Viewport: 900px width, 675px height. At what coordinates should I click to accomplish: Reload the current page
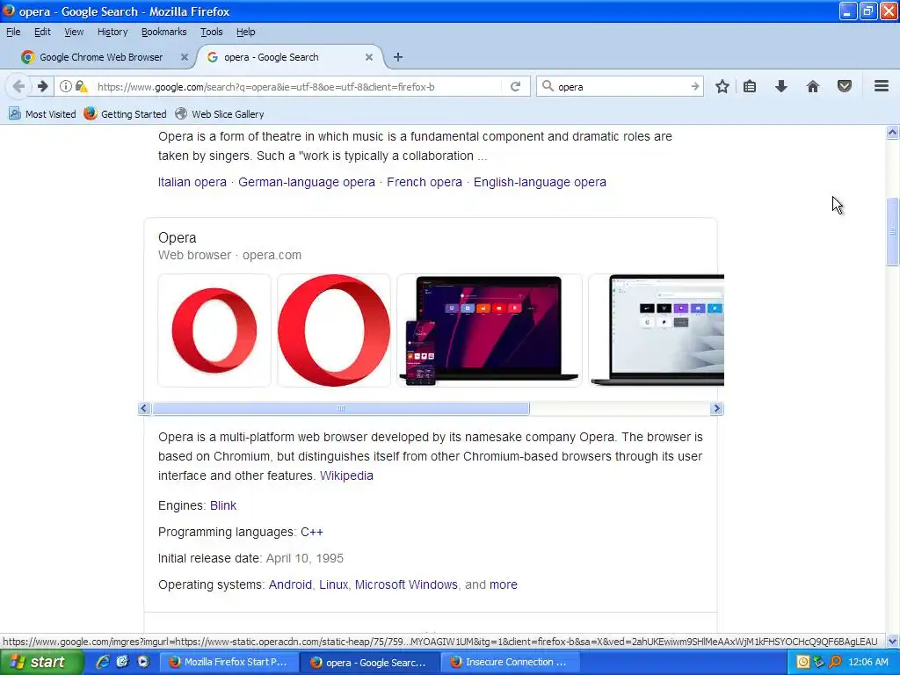coord(515,87)
